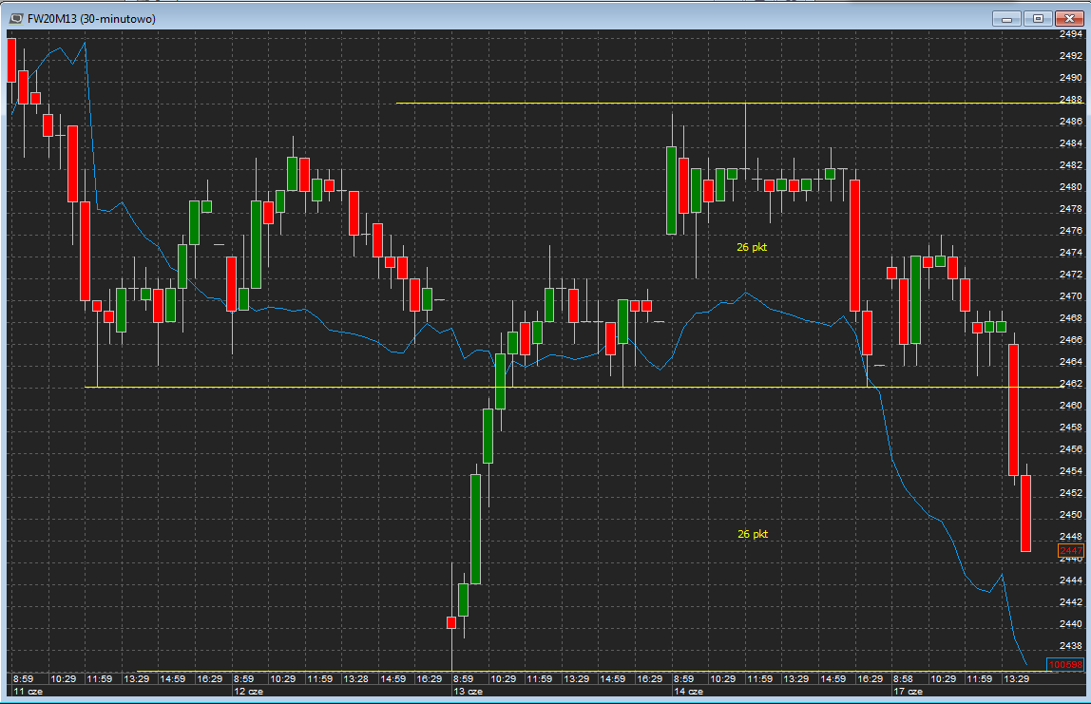Click the FW20M13 (30-minutowo) window title
Viewport: 1091px width, 704px height.
pos(92,19)
